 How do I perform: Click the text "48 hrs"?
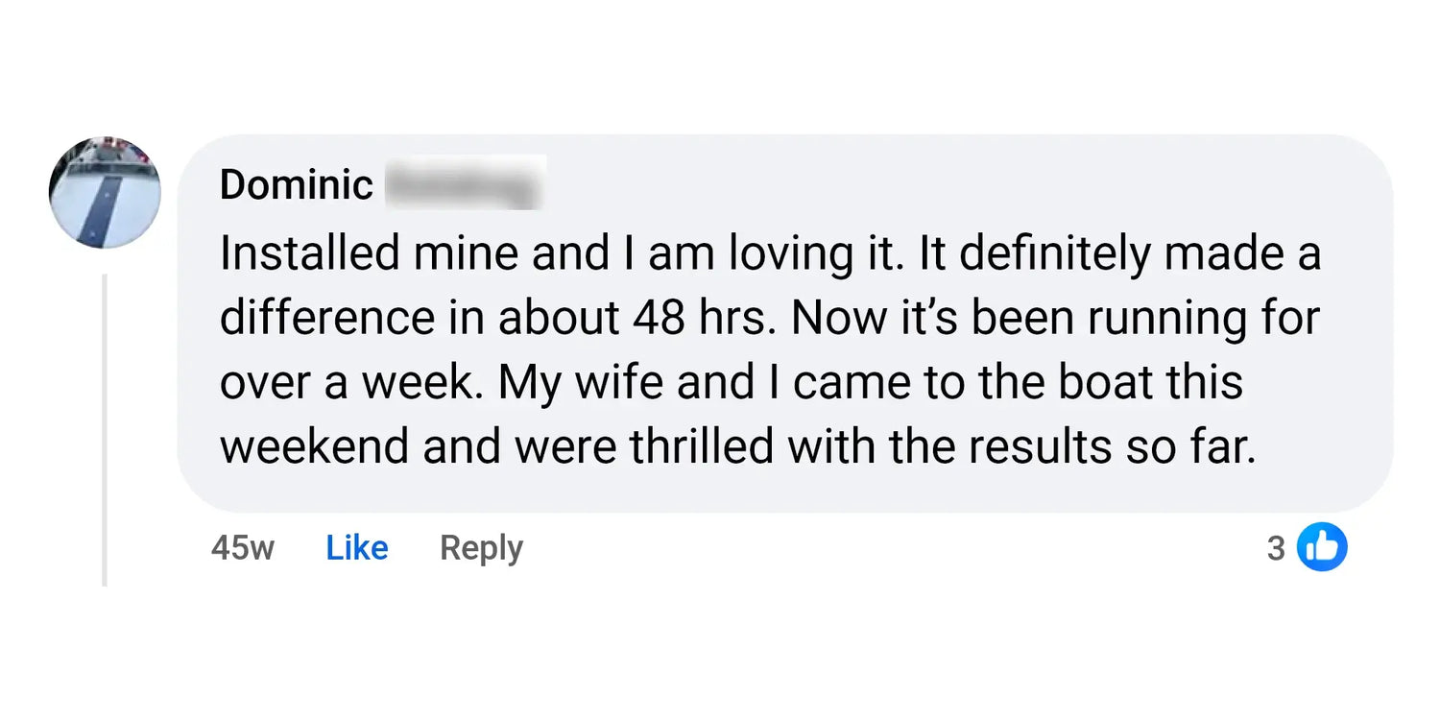point(702,319)
